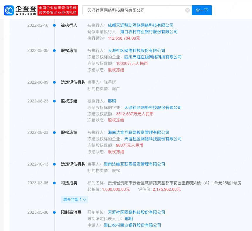Image resolution: width=252 pixels, height=231 pixels.
Task: Clear the search box with X icon
Action: 188,10
